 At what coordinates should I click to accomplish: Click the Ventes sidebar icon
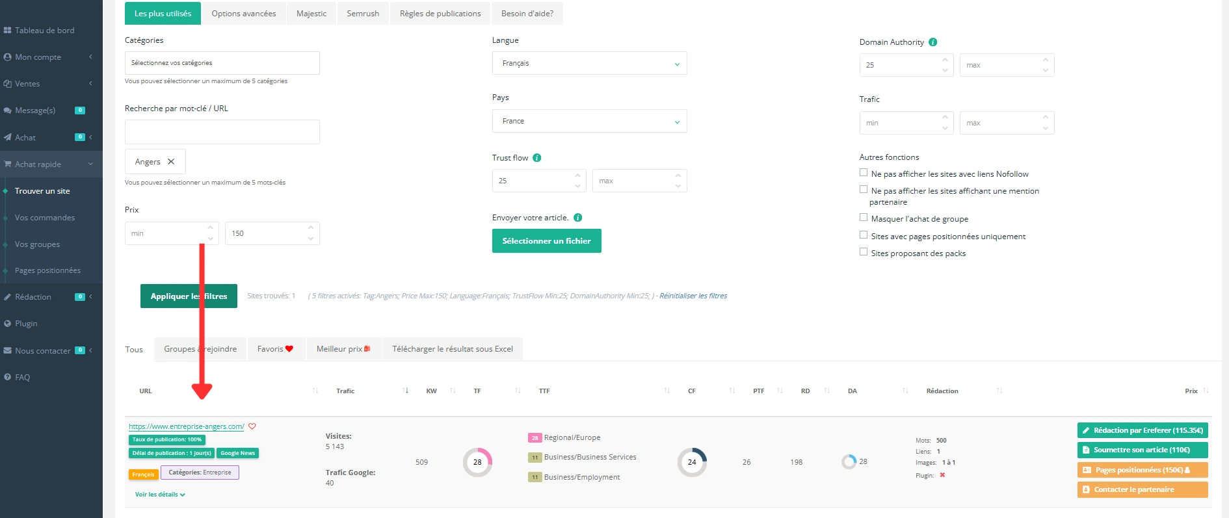coord(8,84)
